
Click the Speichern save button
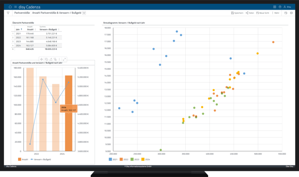[237, 13]
